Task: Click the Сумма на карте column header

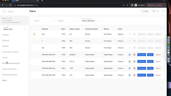Action: [75, 29]
